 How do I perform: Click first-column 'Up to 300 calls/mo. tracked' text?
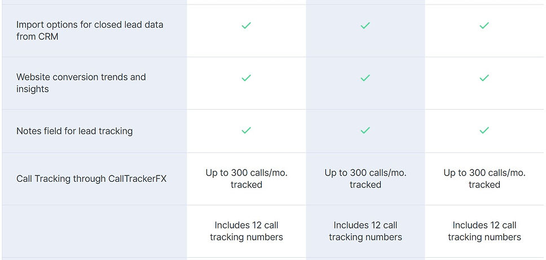[246, 179]
